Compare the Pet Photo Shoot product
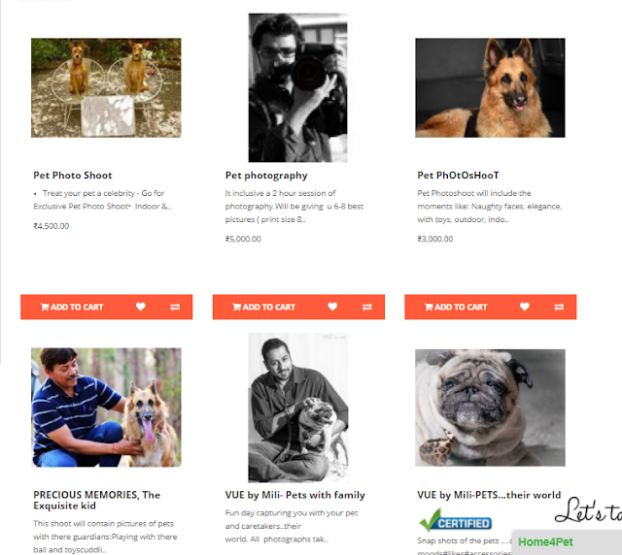The height and width of the screenshot is (555, 622). tap(175, 307)
